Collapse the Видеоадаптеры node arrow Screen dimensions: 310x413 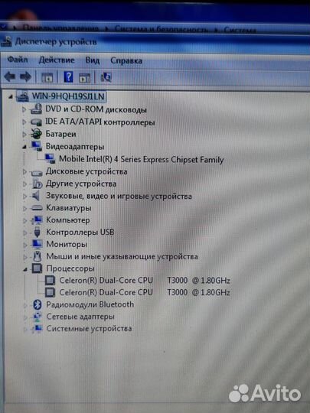tap(24, 148)
